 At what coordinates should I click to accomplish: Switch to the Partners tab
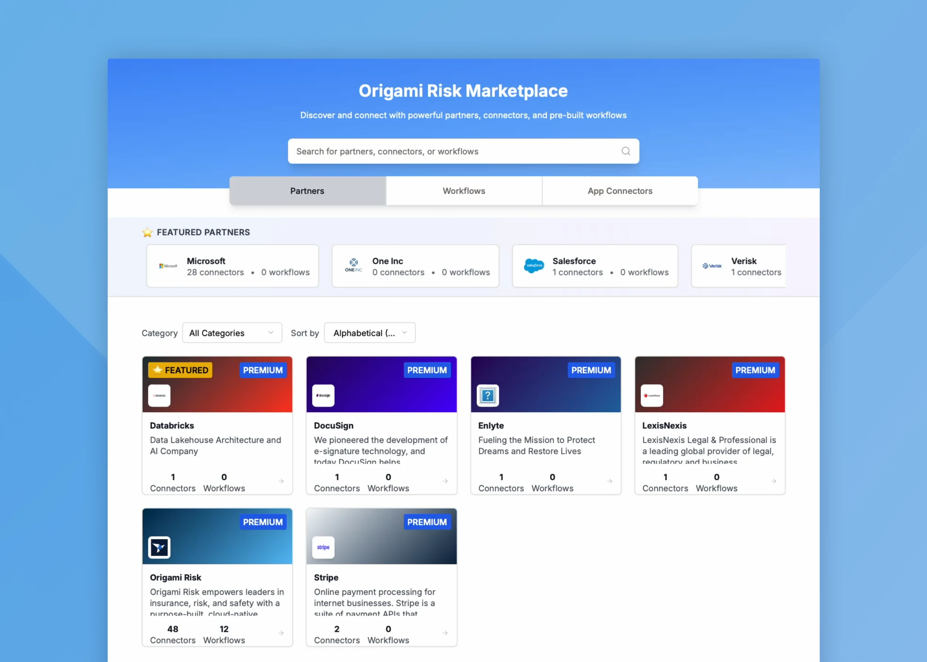pyautogui.click(x=307, y=191)
